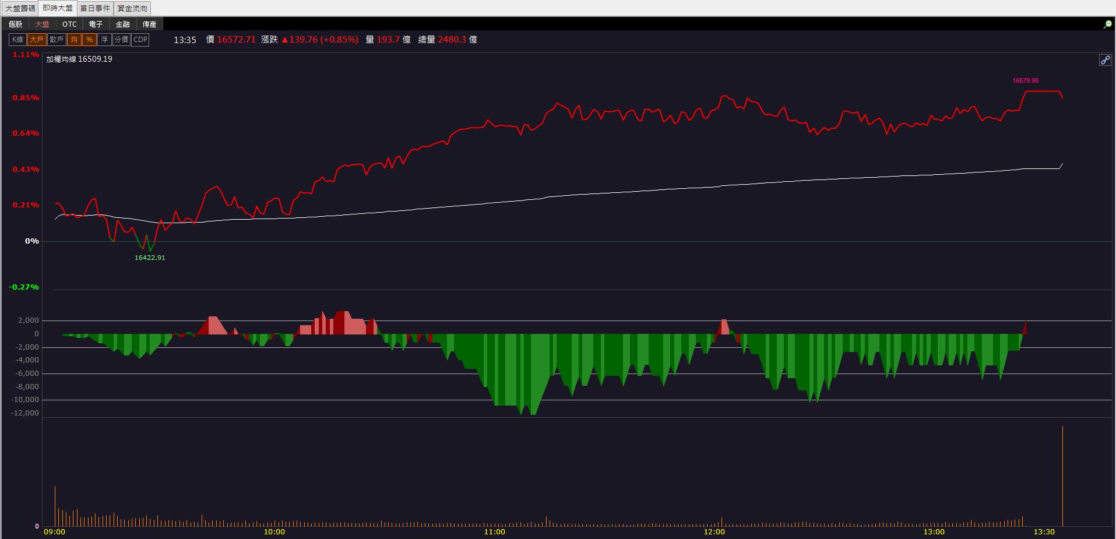Image resolution: width=1116 pixels, height=539 pixels.
Task: Select the OTC market sub-tab
Action: (x=69, y=24)
